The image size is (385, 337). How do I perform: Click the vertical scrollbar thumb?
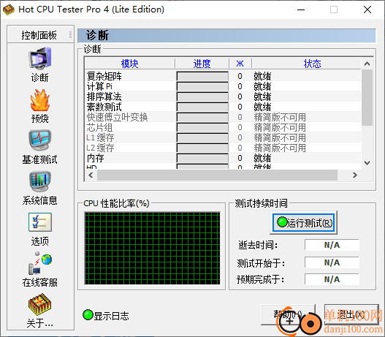pyautogui.click(x=367, y=97)
